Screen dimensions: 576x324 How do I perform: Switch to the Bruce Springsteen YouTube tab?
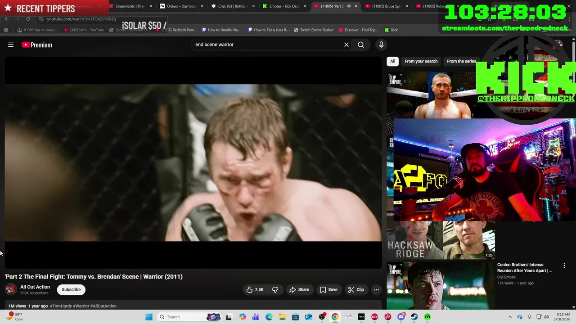[x=387, y=6]
